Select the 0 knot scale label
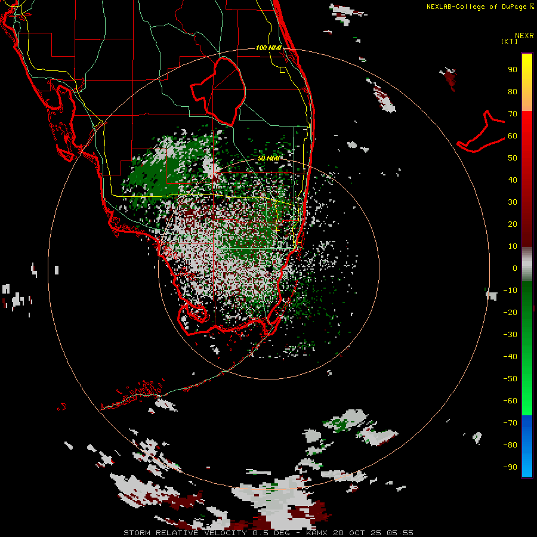The height and width of the screenshot is (537, 537). tap(515, 268)
